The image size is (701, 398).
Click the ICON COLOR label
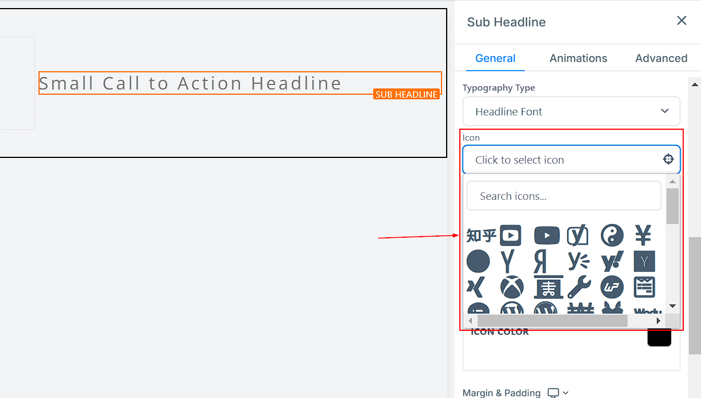pyautogui.click(x=499, y=331)
